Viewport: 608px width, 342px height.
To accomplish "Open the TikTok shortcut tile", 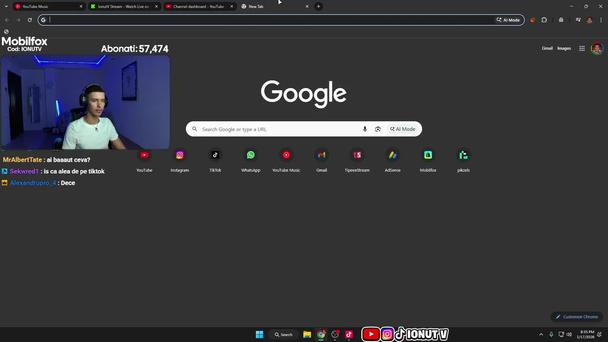I will click(x=215, y=161).
